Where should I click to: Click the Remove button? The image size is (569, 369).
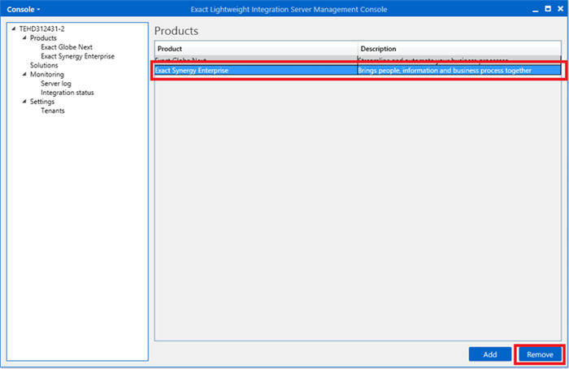point(540,354)
